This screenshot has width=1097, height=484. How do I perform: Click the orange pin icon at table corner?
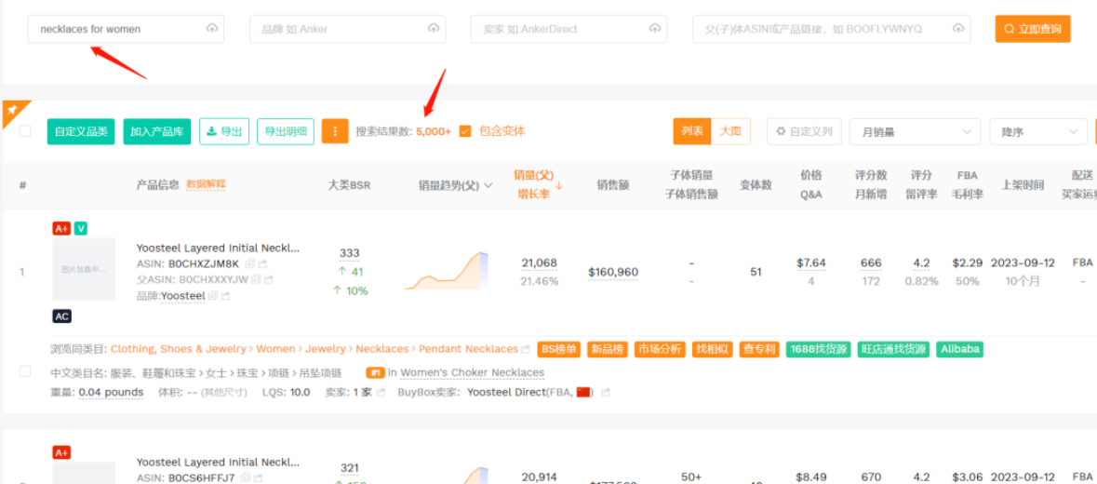pos(13,111)
